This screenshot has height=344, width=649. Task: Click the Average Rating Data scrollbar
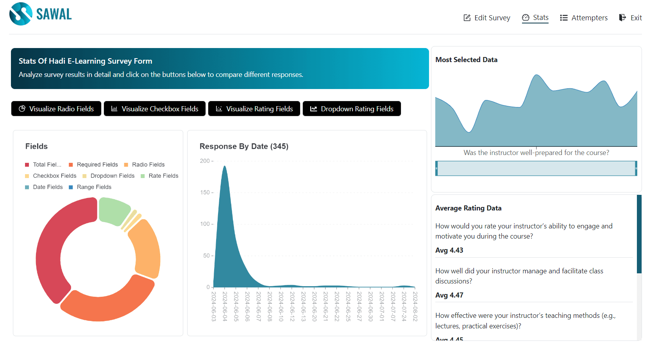(639, 234)
